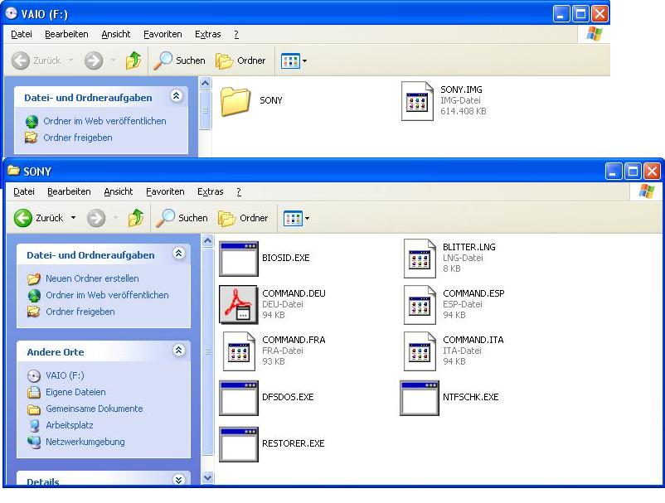Image resolution: width=665 pixels, height=503 pixels.
Task: Toggle the Ordner folders pane in SONY window
Action: [243, 218]
